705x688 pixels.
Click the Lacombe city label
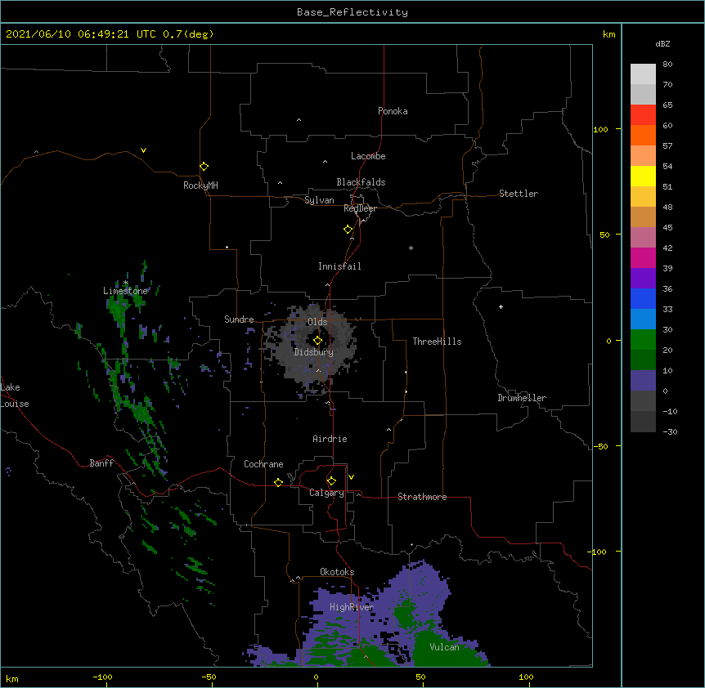point(368,156)
